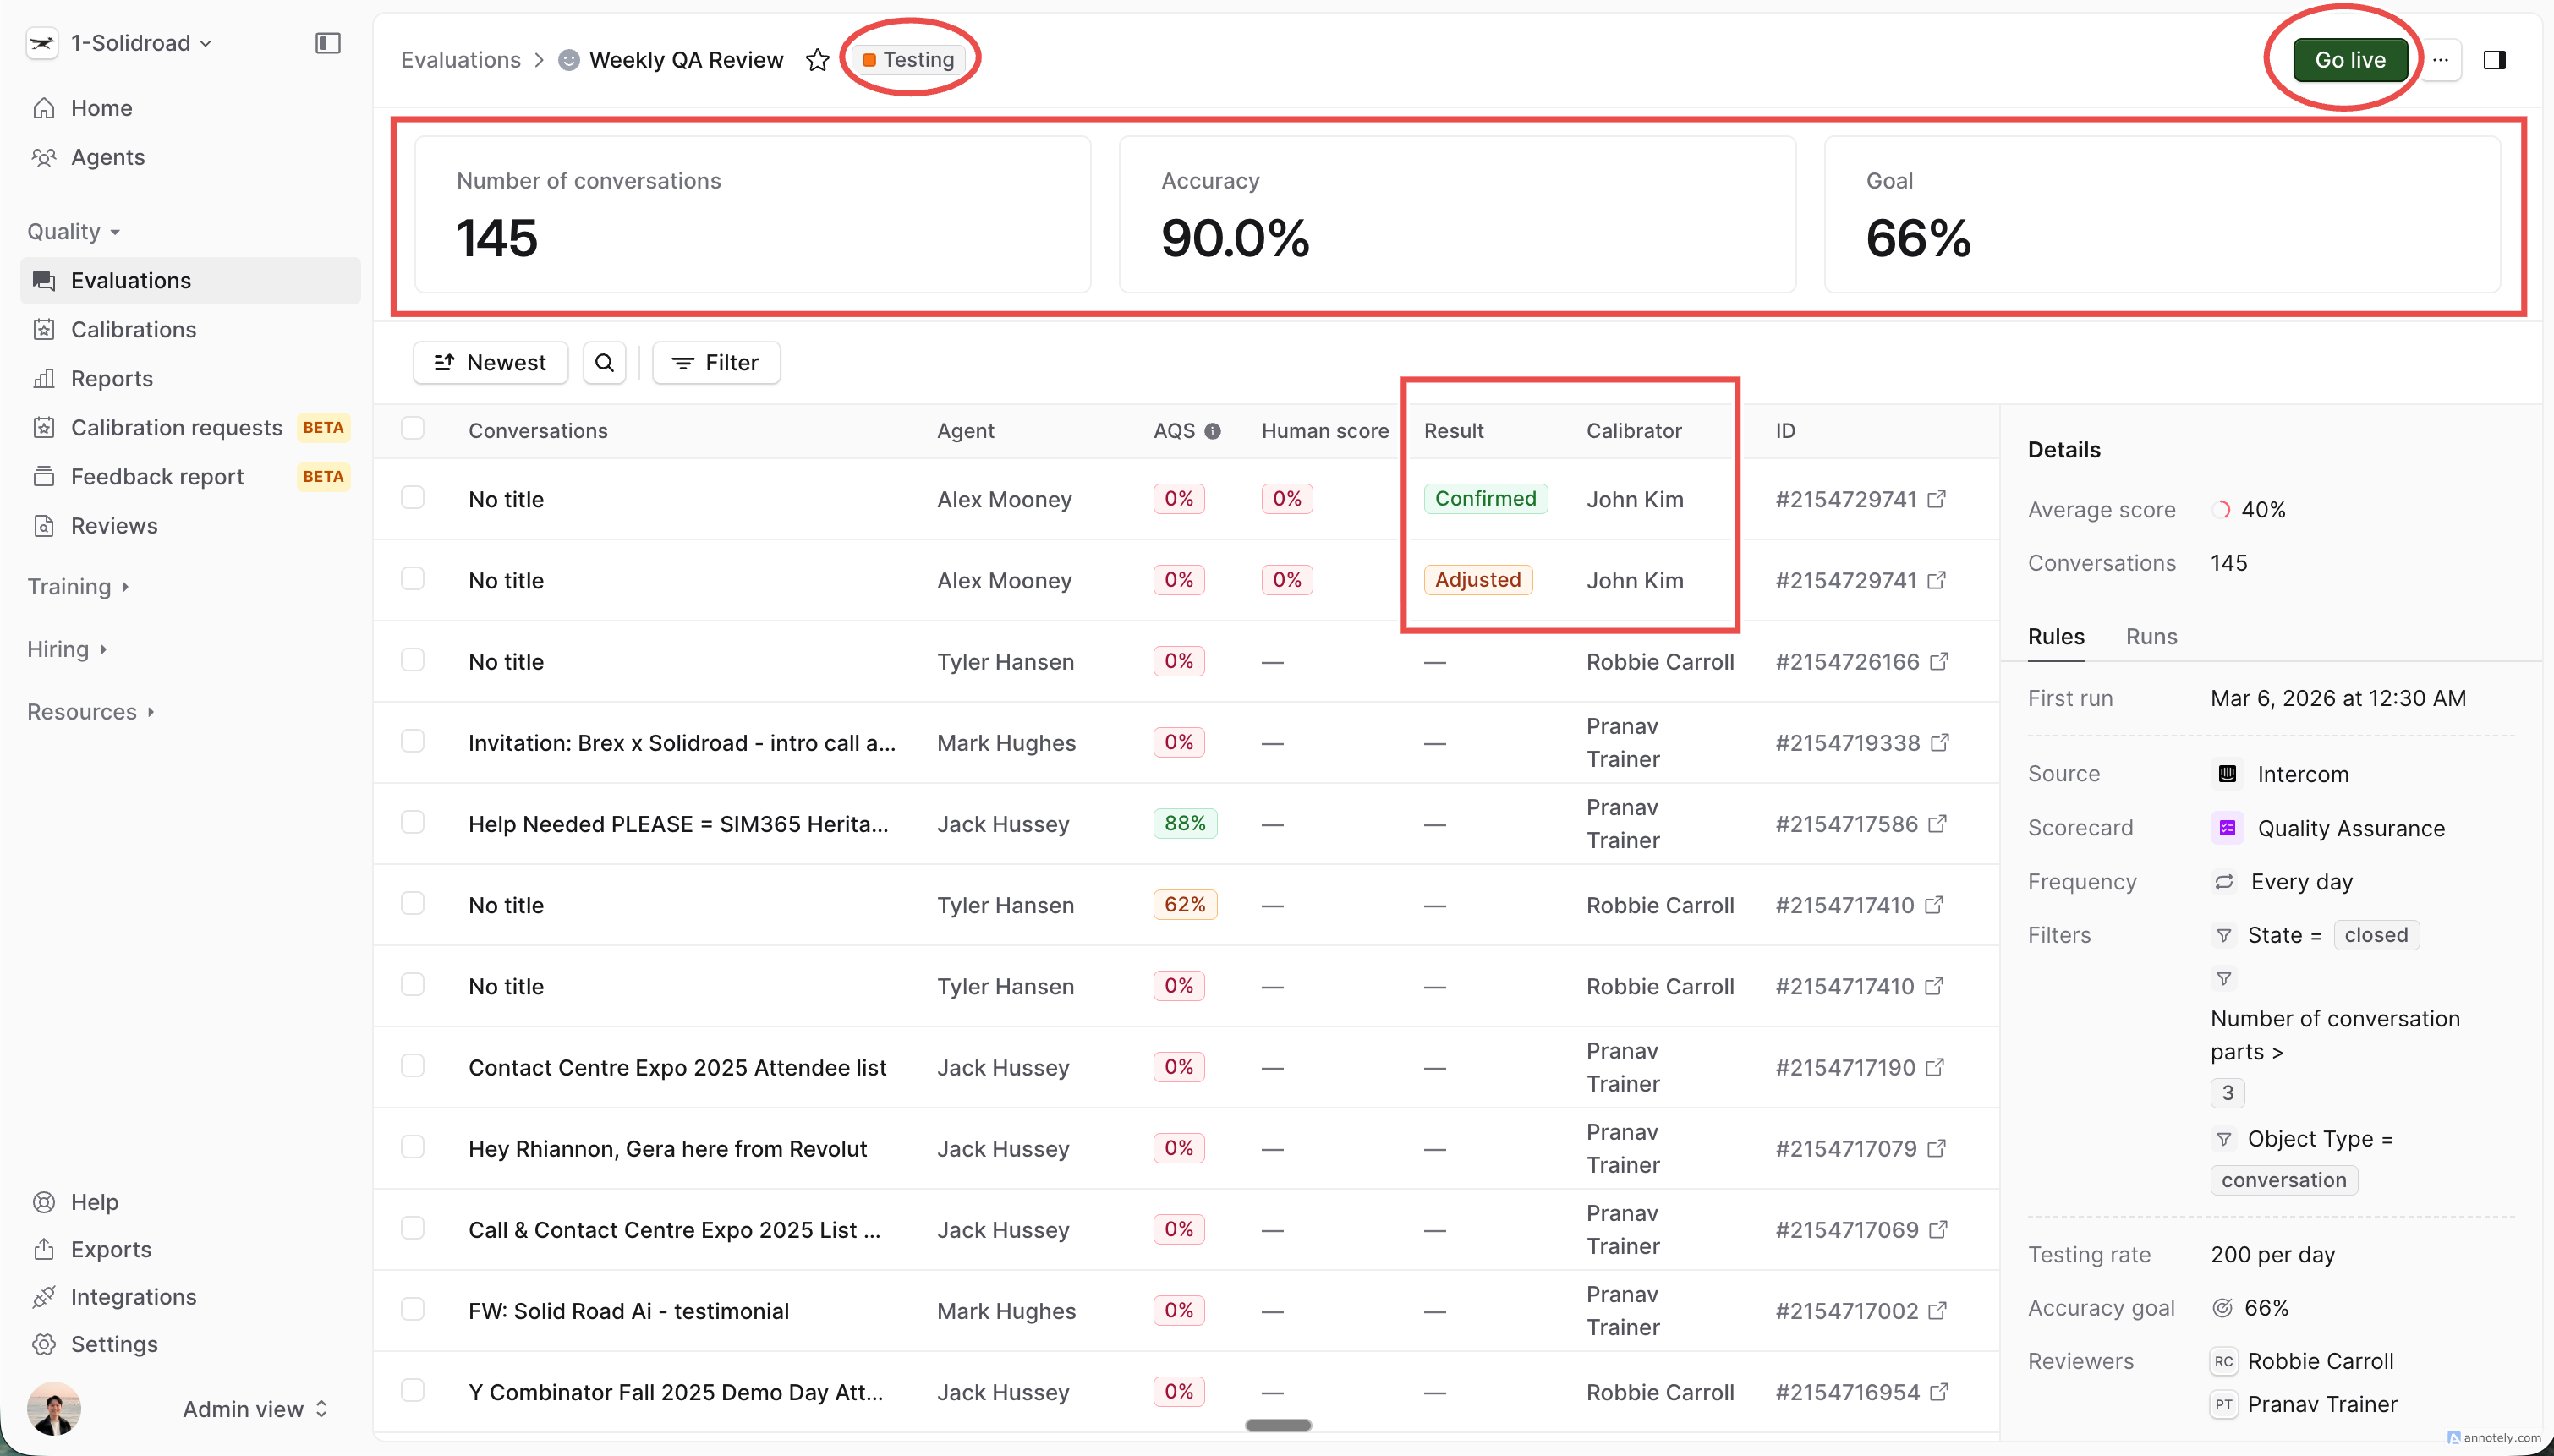Check the Help Needed PLEASE conversation row
Viewport: 2554px width, 1456px height.
(412, 822)
